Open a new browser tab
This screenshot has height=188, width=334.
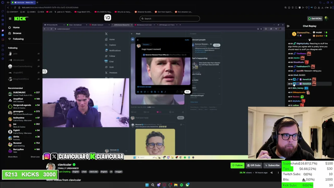pyautogui.click(x=37, y=2)
